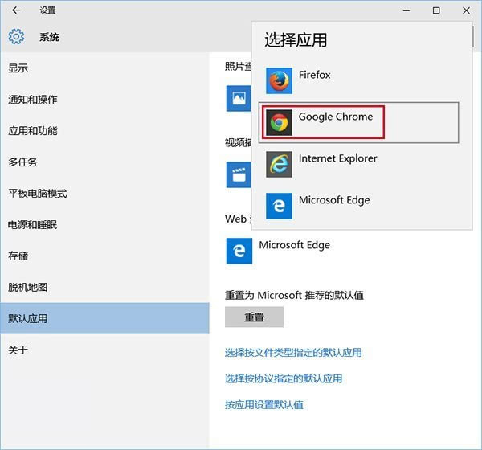Click the settings gear icon next to 系统

(x=16, y=37)
